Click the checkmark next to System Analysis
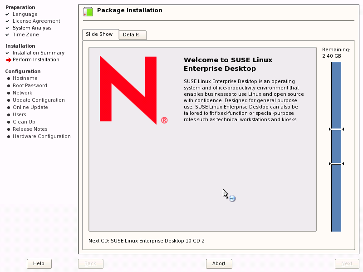Image resolution: width=363 pixels, height=272 pixels. (x=7, y=28)
